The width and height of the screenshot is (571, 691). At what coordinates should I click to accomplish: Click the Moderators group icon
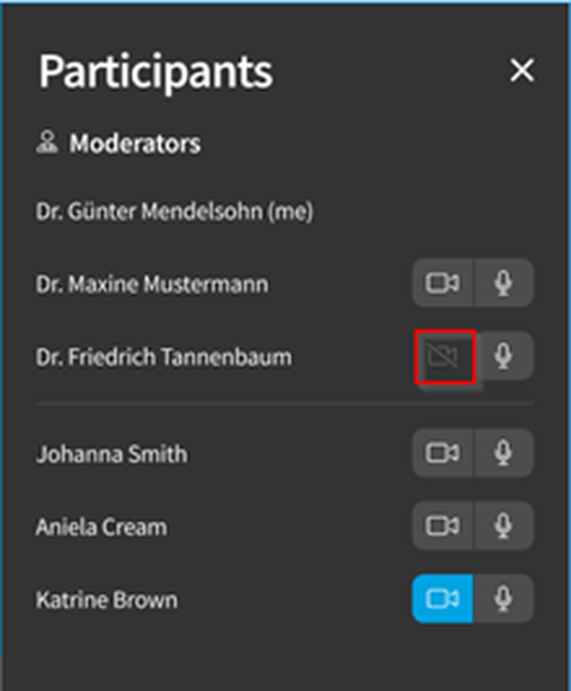point(47,142)
